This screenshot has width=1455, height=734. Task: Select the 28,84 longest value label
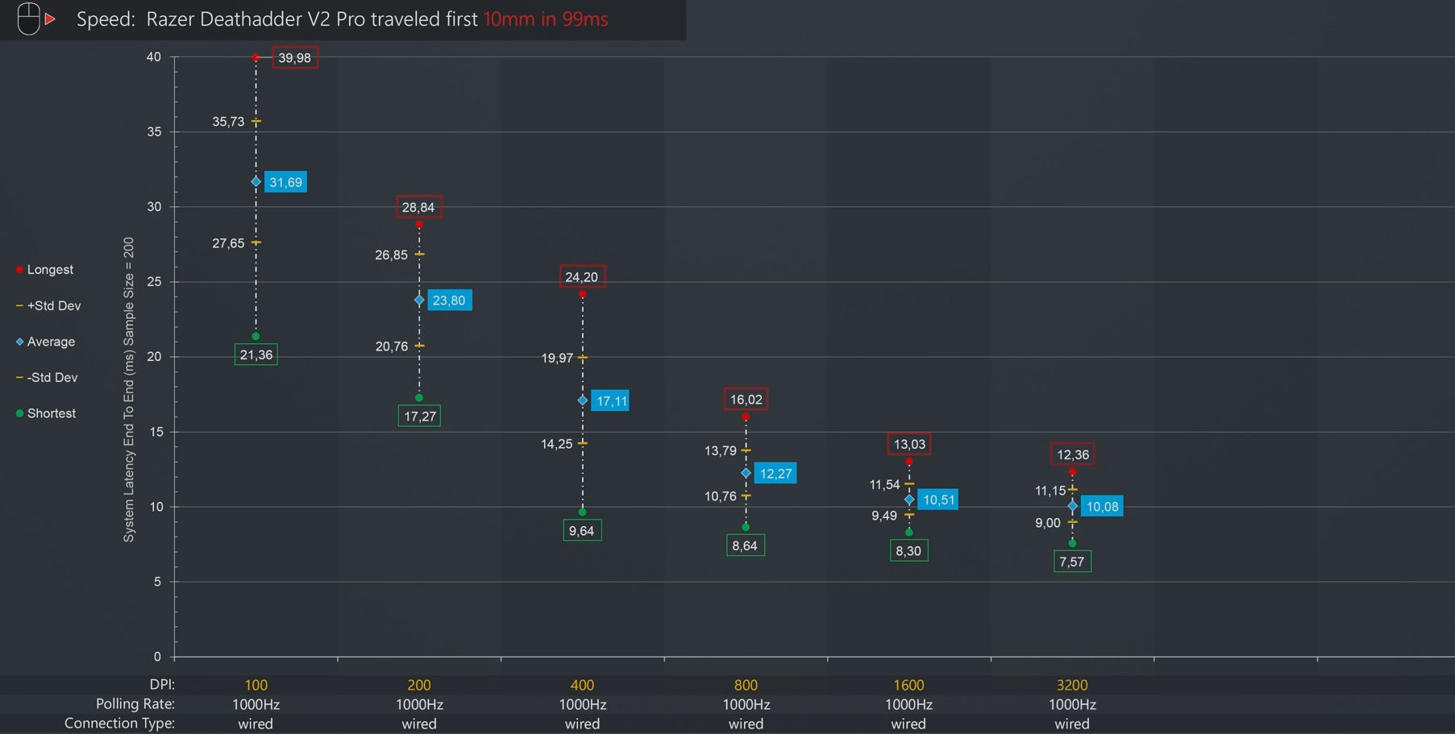(x=418, y=207)
